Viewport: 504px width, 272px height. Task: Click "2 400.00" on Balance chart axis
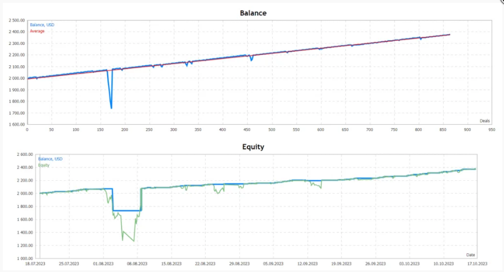pyautogui.click(x=17, y=32)
